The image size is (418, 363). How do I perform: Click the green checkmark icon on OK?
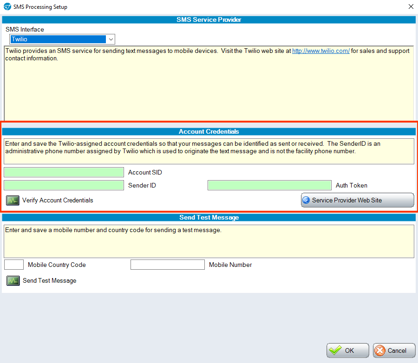pos(335,350)
